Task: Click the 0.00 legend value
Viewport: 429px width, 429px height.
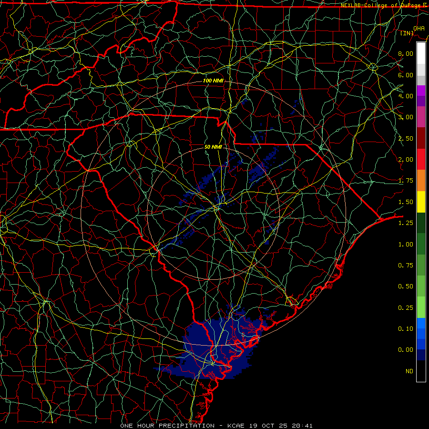Action: pyautogui.click(x=406, y=350)
